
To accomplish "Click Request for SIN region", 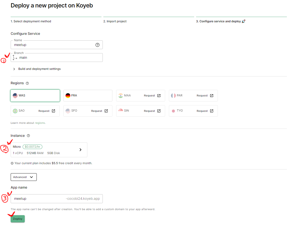I will (149, 111).
